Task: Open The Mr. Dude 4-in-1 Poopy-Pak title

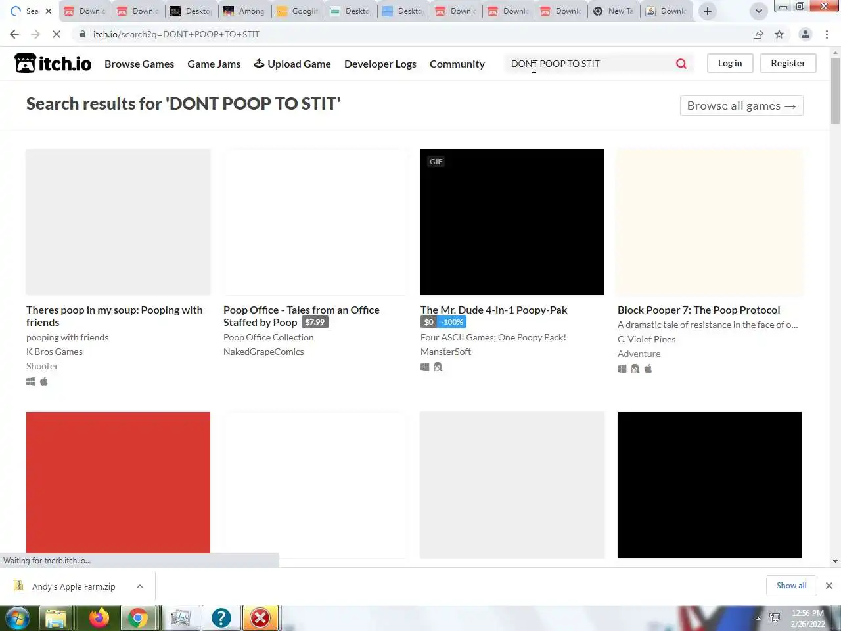Action: tap(493, 310)
